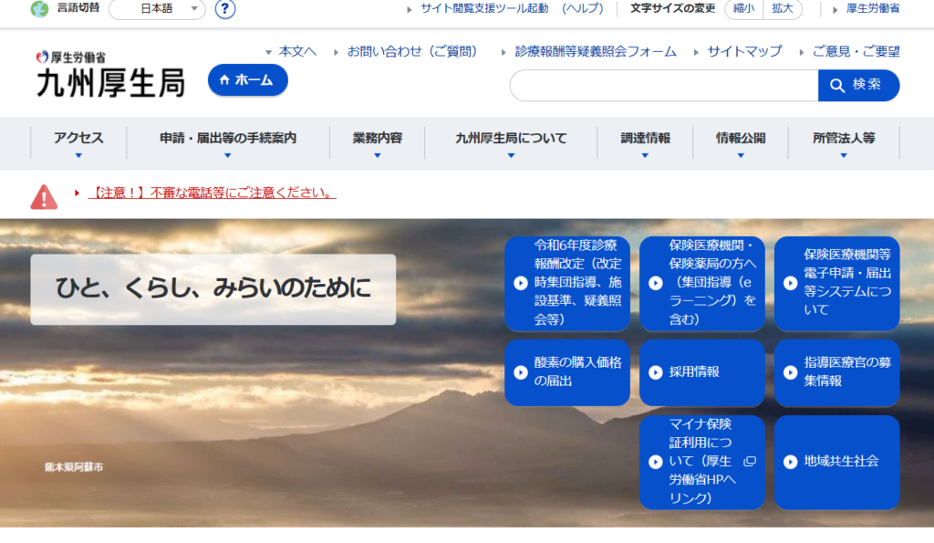934x543 pixels.
Task: Click the ホーム button
Action: pyautogui.click(x=248, y=80)
